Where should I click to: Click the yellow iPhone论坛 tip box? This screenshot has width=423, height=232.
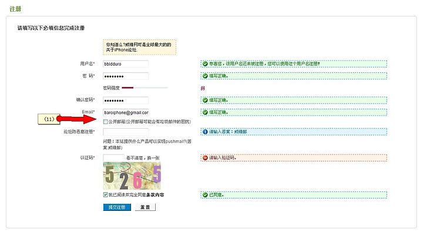(x=139, y=47)
